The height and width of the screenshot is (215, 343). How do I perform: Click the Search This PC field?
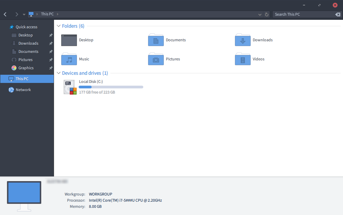[x=303, y=14]
